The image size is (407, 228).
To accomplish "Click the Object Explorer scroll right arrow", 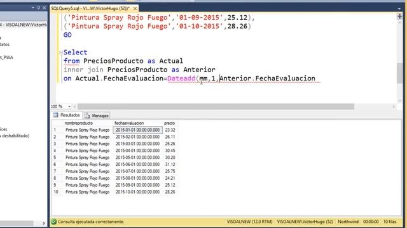I will click(44, 223).
